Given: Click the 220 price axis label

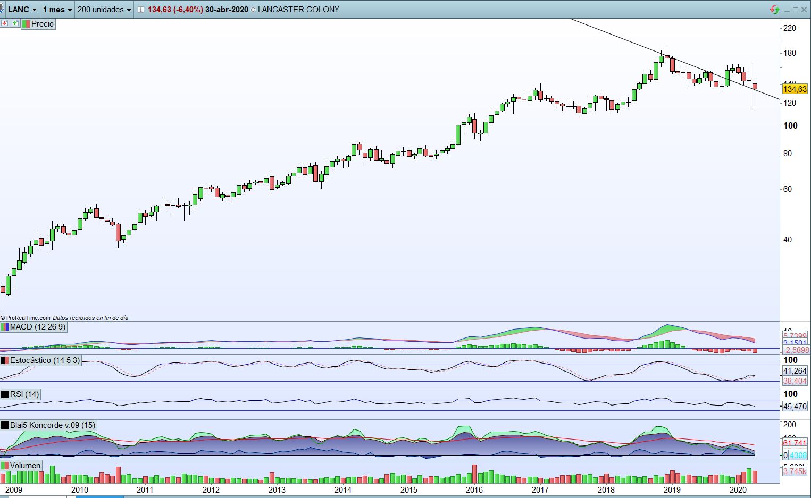Looking at the screenshot, I should 790,28.
